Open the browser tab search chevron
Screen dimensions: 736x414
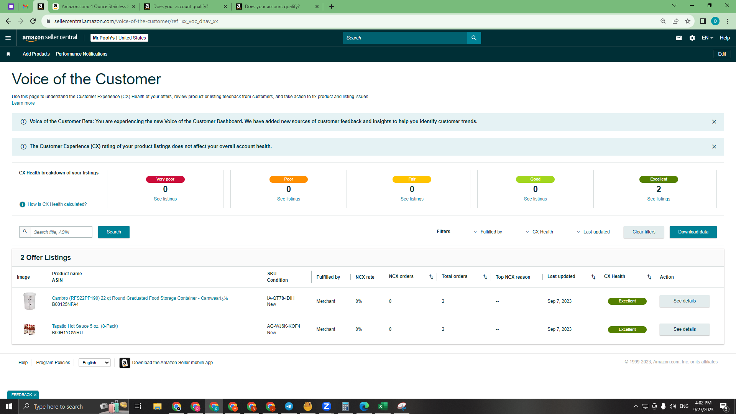674,6
